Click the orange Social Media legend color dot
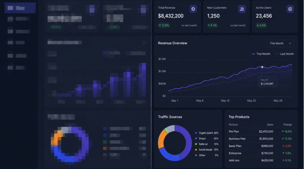The height and width of the screenshot is (169, 304). click(196, 150)
